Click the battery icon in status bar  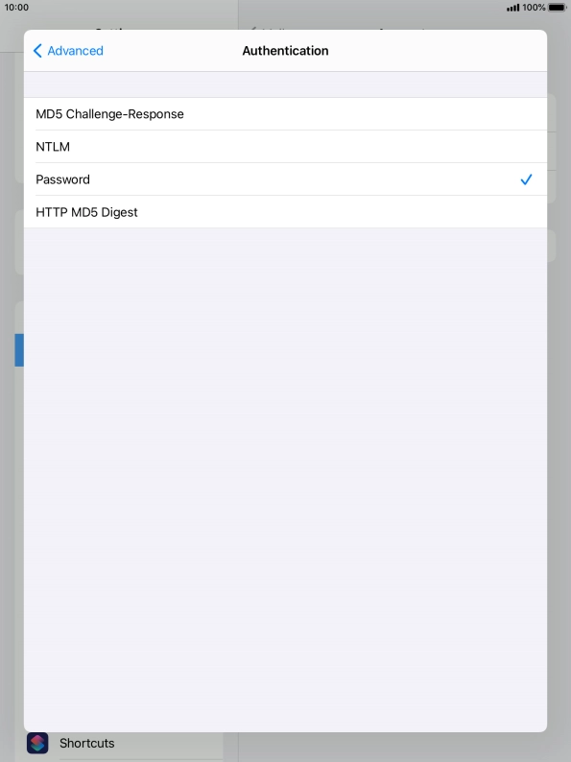(557, 8)
